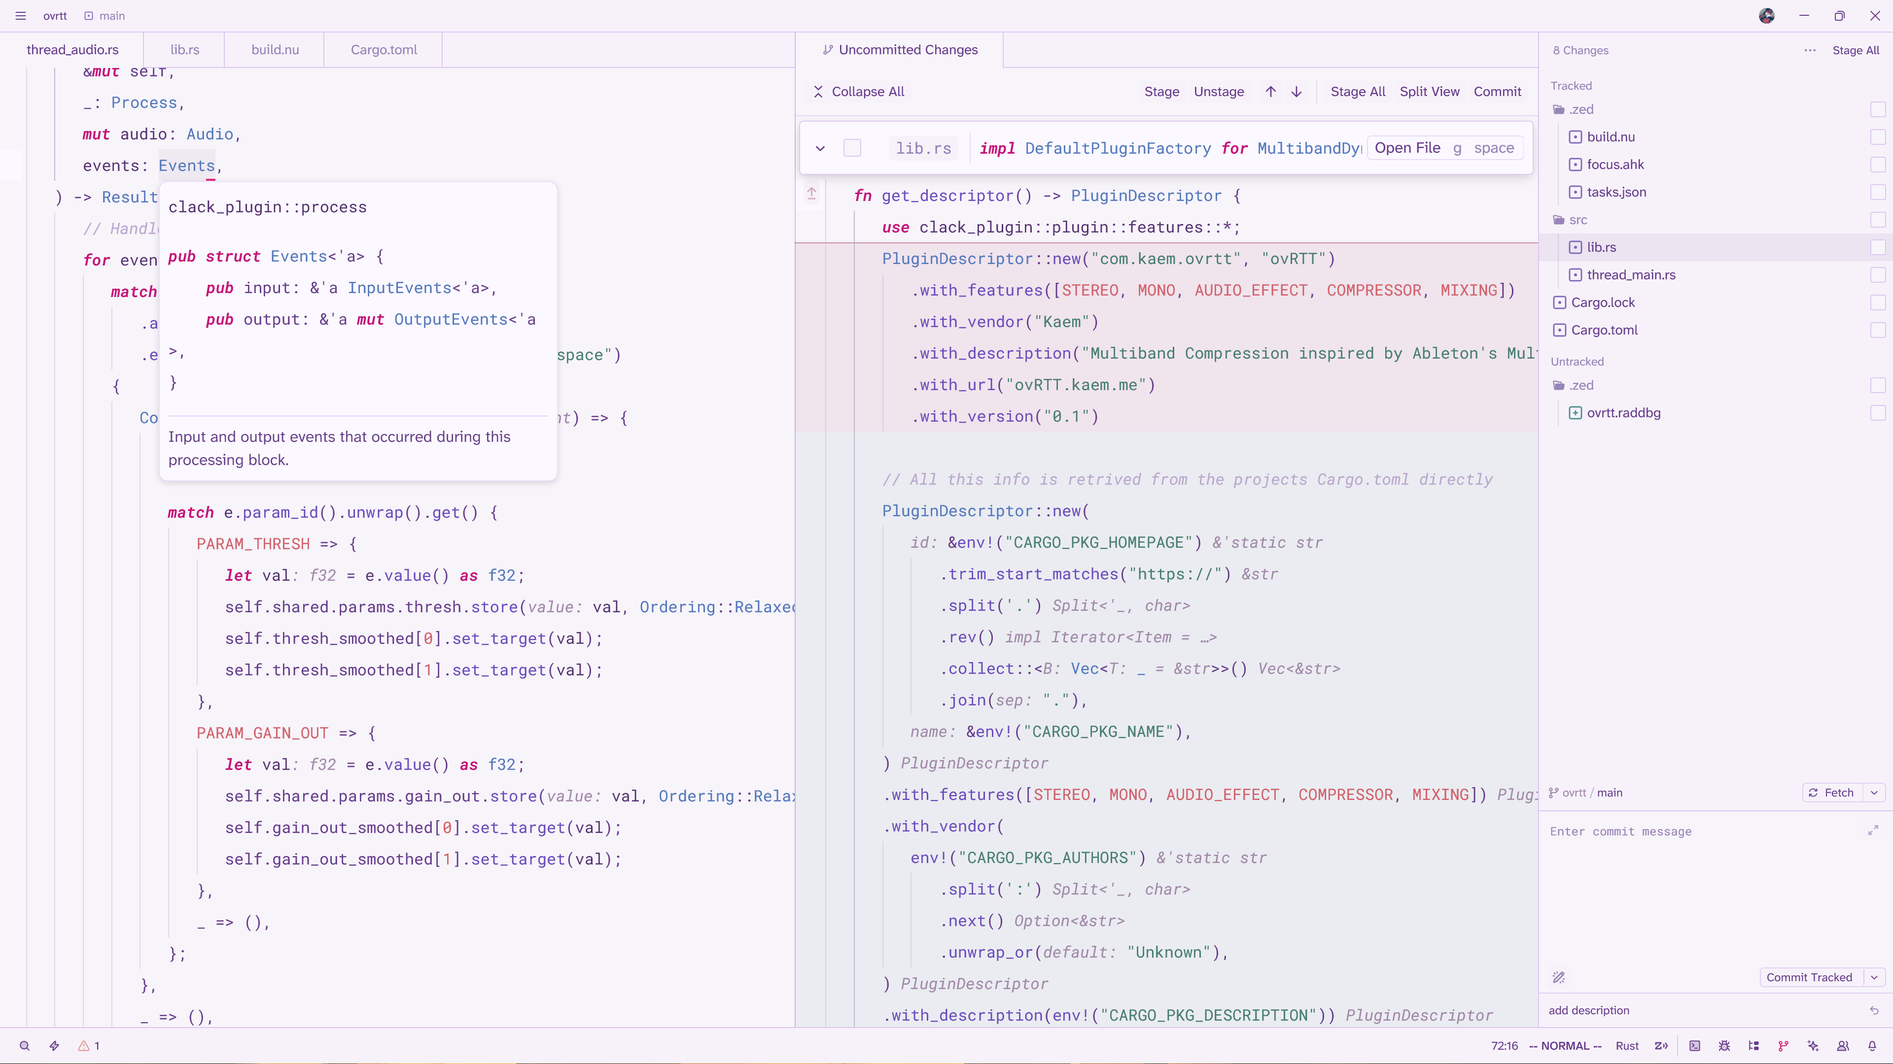Open the terminal panel from status bar
The height and width of the screenshot is (1064, 1893).
tap(1695, 1046)
